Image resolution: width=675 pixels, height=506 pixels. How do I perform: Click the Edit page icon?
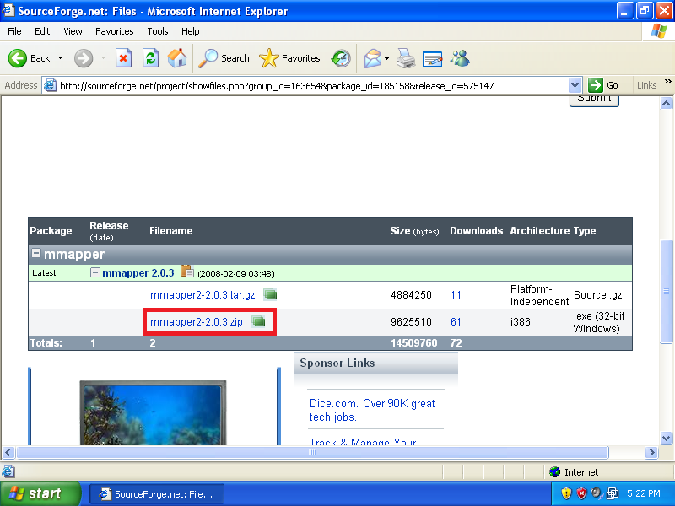[433, 58]
